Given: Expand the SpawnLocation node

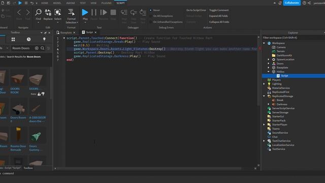Looking at the screenshot, I should pyautogui.click(x=269, y=59).
